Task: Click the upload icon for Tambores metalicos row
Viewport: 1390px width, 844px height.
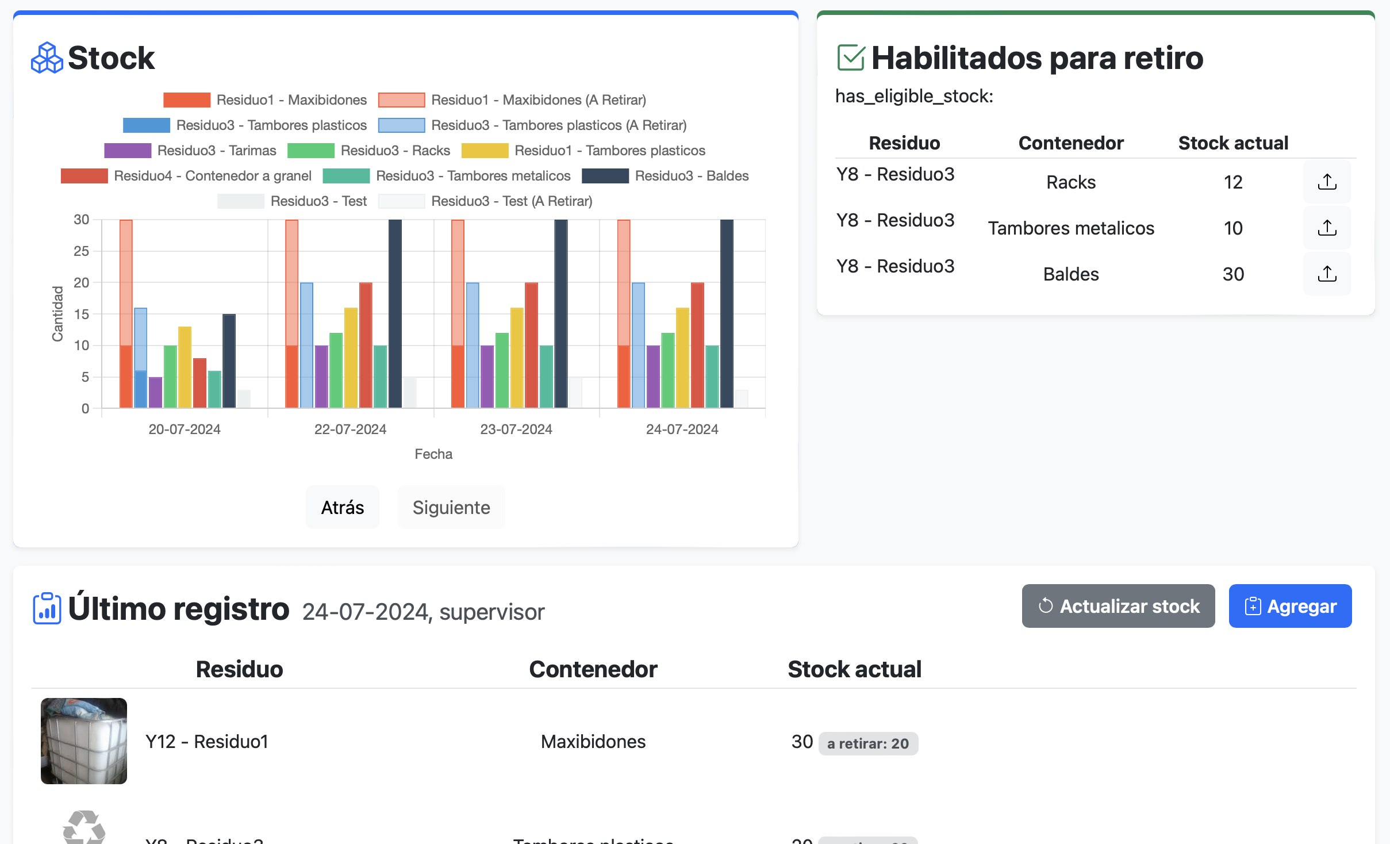Action: coord(1327,228)
